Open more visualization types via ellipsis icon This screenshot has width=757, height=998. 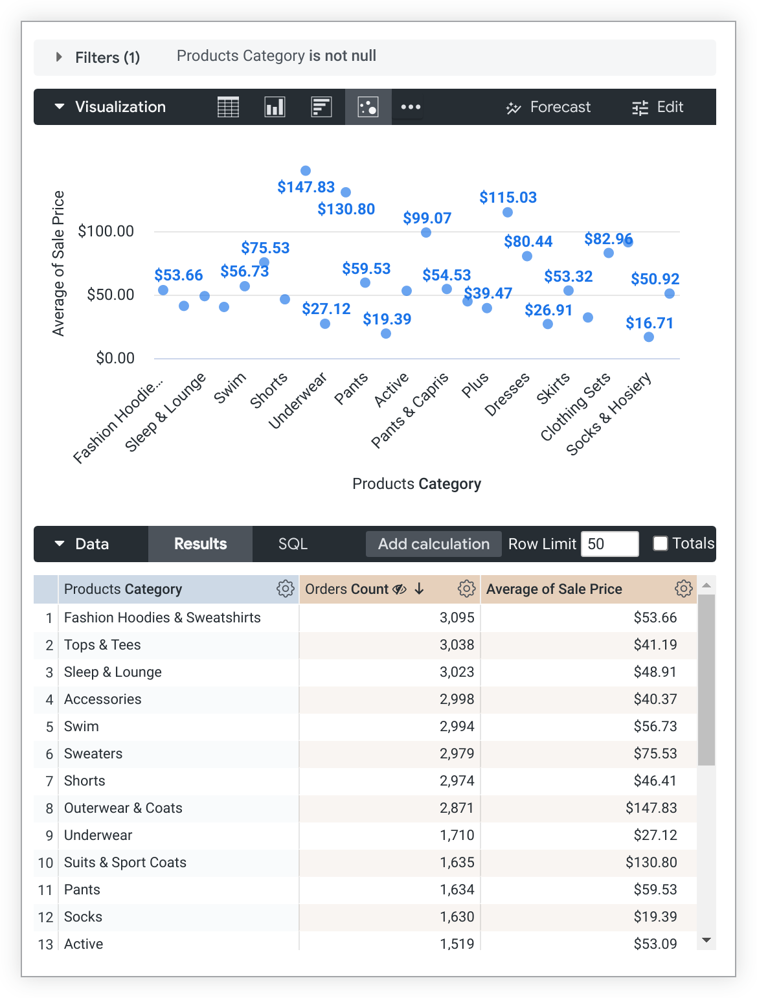coord(410,107)
